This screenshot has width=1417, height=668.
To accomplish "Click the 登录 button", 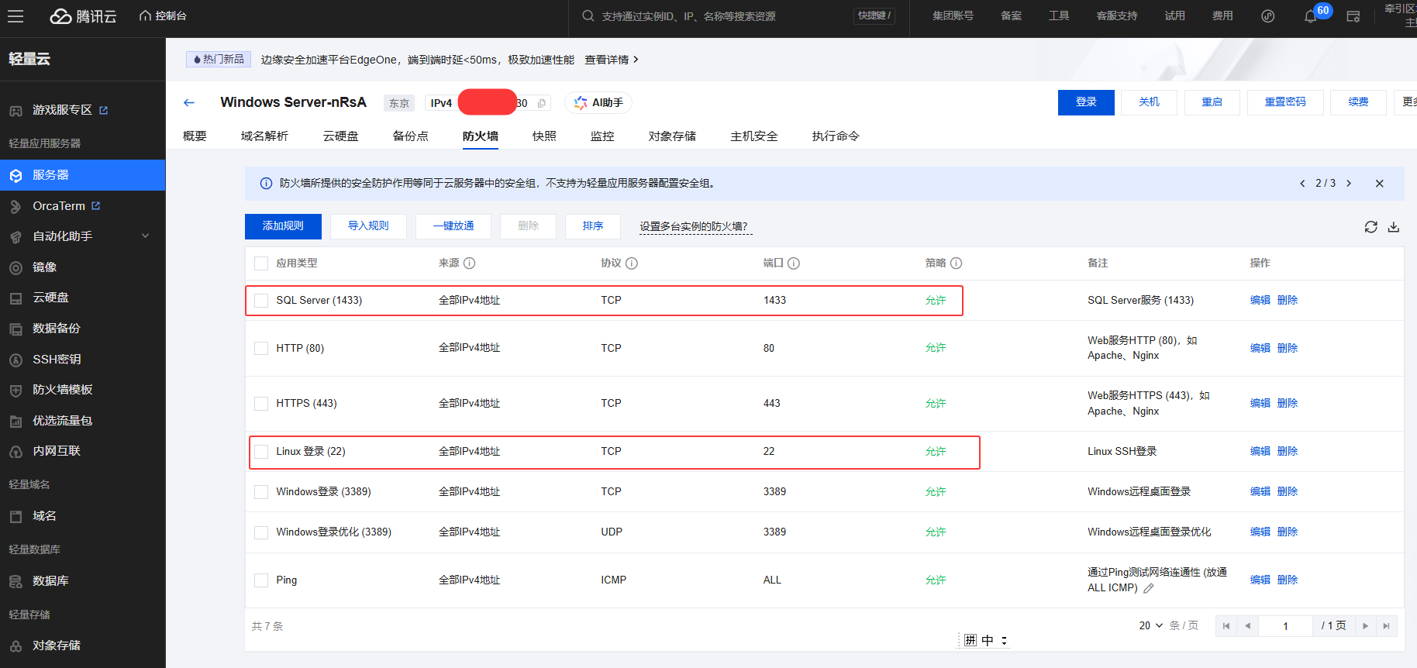I will 1086,102.
